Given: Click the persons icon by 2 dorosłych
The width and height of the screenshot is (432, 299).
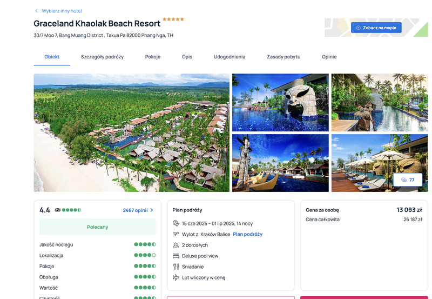Looking at the screenshot, I should pyautogui.click(x=176, y=245).
